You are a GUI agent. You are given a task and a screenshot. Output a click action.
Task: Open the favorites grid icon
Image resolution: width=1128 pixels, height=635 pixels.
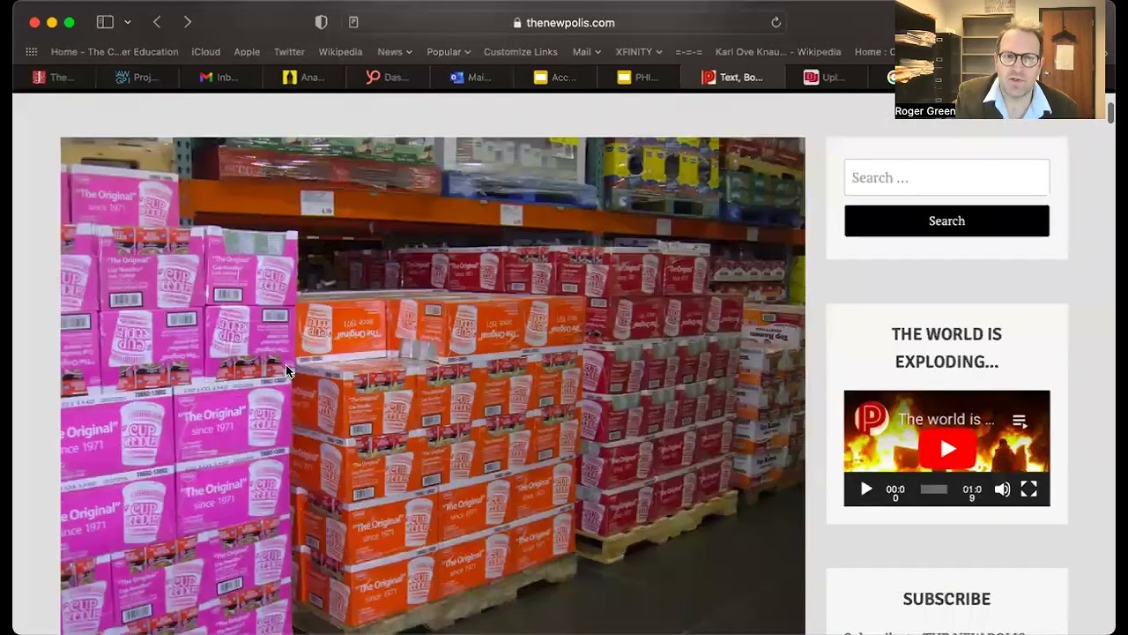pos(32,52)
